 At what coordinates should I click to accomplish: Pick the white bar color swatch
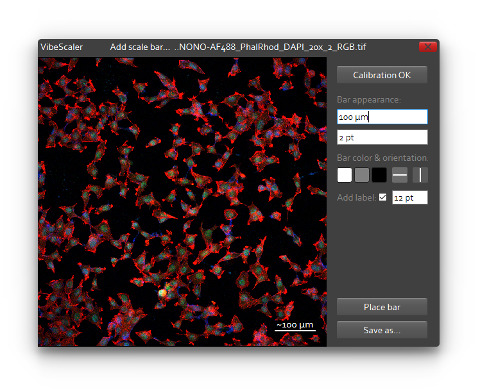point(345,175)
